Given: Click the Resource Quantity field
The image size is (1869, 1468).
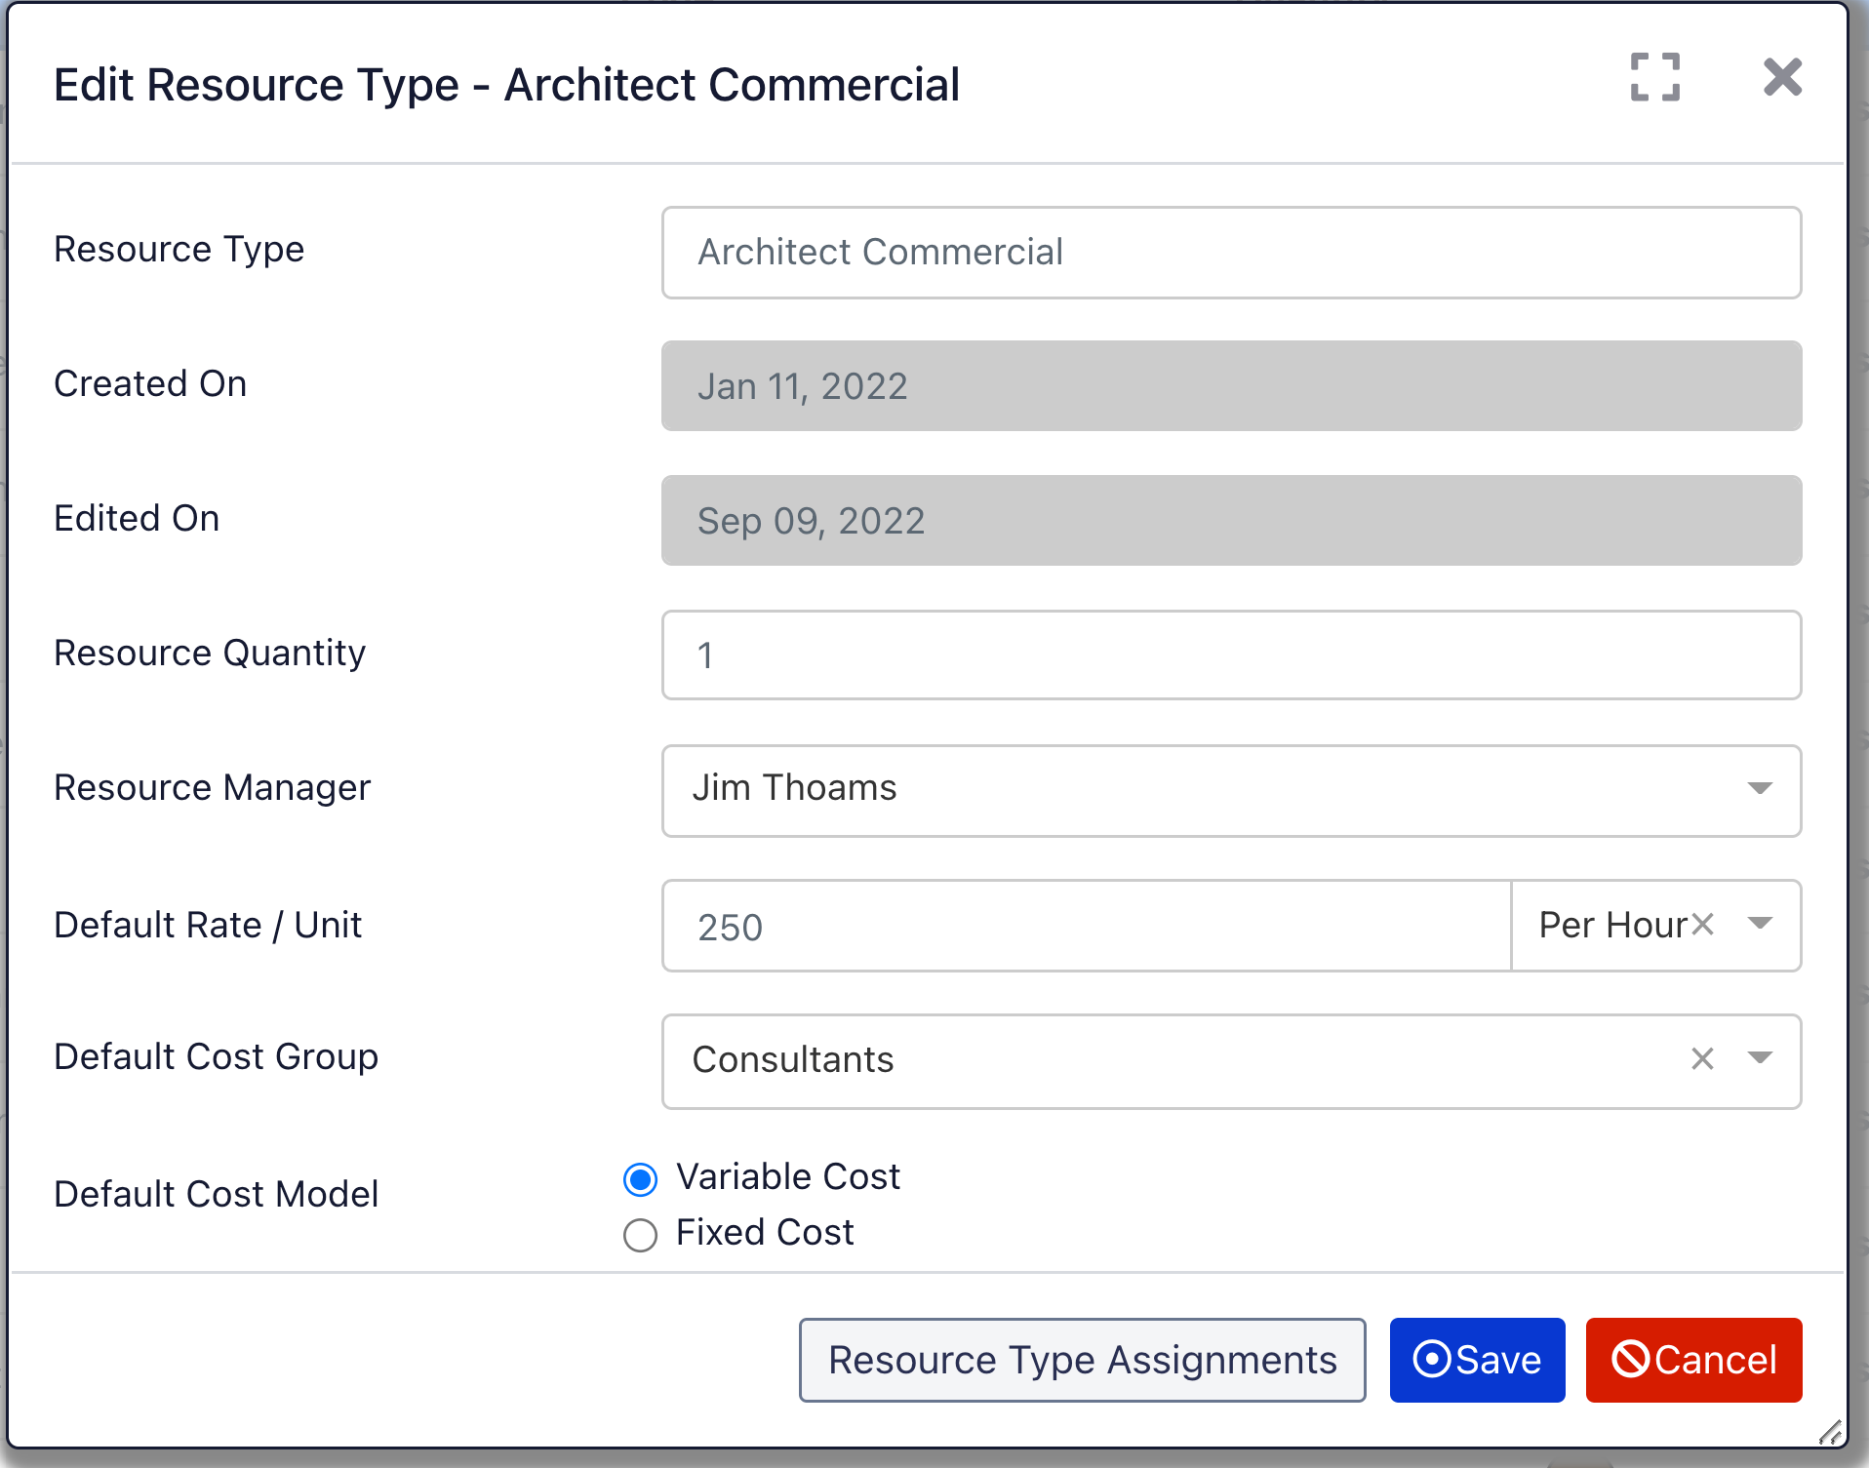Looking at the screenshot, I should coord(1230,655).
